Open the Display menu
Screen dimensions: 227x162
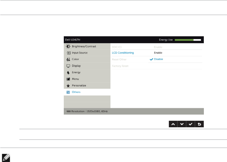point(87,66)
